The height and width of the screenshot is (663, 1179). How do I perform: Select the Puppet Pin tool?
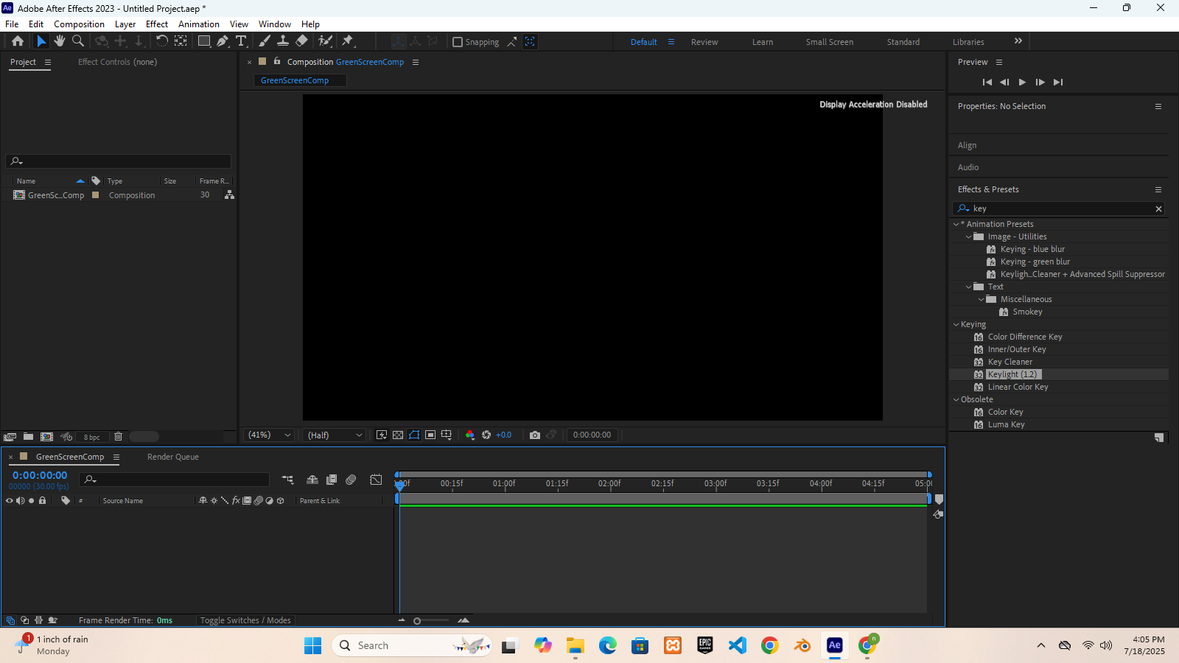click(348, 41)
